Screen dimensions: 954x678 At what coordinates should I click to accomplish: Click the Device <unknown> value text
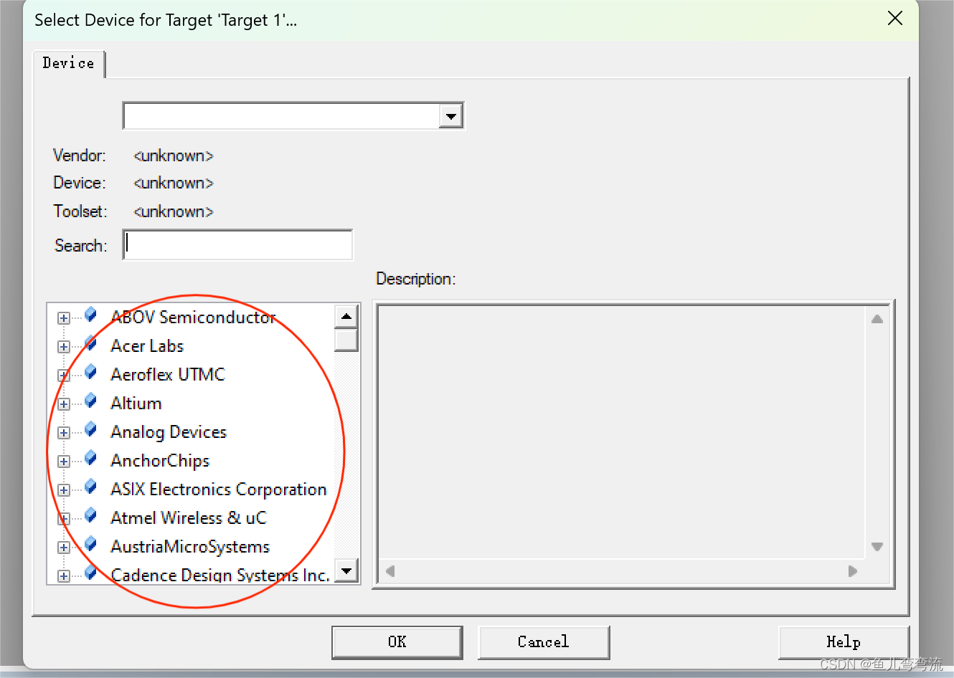pyautogui.click(x=174, y=183)
